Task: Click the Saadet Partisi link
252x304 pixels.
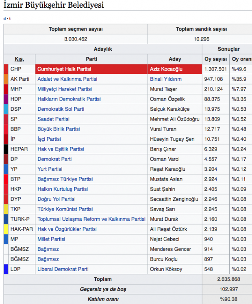Action: [53, 119]
